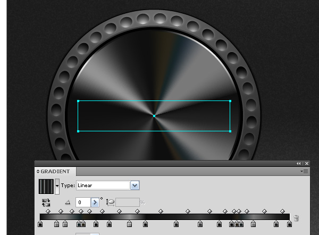319x235 pixels.
Task: Click the bottom-right selection handle on canvas
Action: tap(230, 131)
